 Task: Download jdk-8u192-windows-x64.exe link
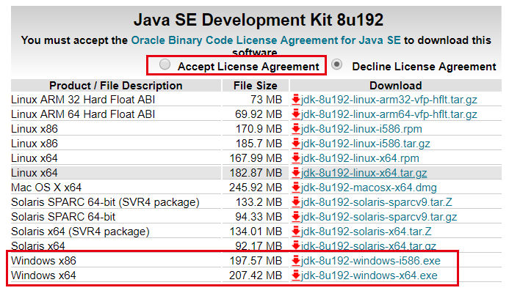click(369, 275)
